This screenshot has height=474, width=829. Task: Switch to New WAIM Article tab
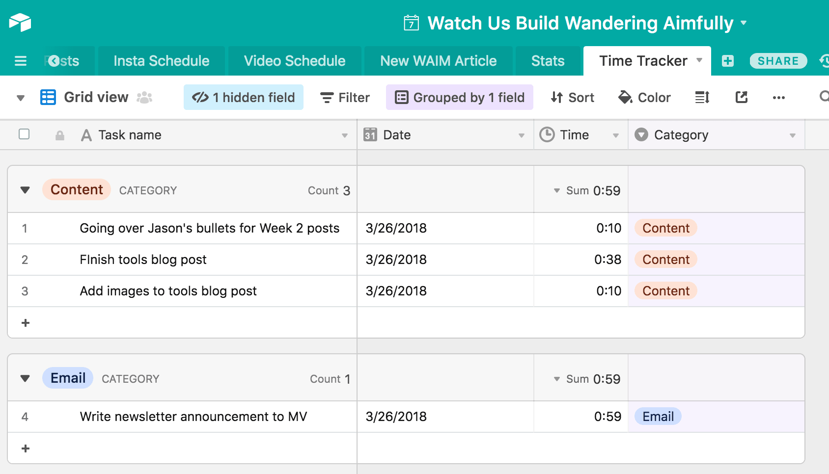439,61
